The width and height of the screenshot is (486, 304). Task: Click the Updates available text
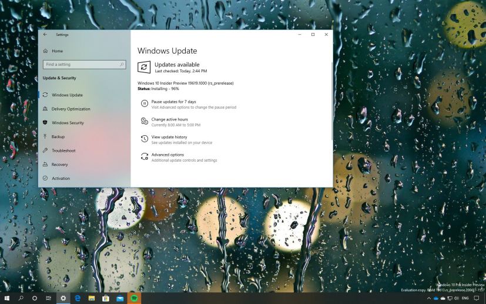(x=177, y=65)
